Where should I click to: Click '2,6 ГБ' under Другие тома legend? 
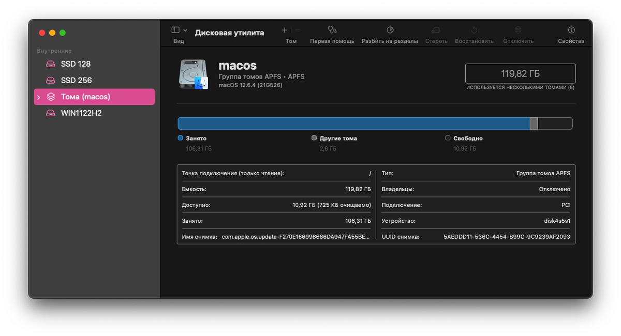pos(328,149)
